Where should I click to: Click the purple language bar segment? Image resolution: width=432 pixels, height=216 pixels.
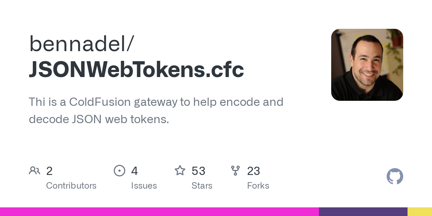[363, 212]
